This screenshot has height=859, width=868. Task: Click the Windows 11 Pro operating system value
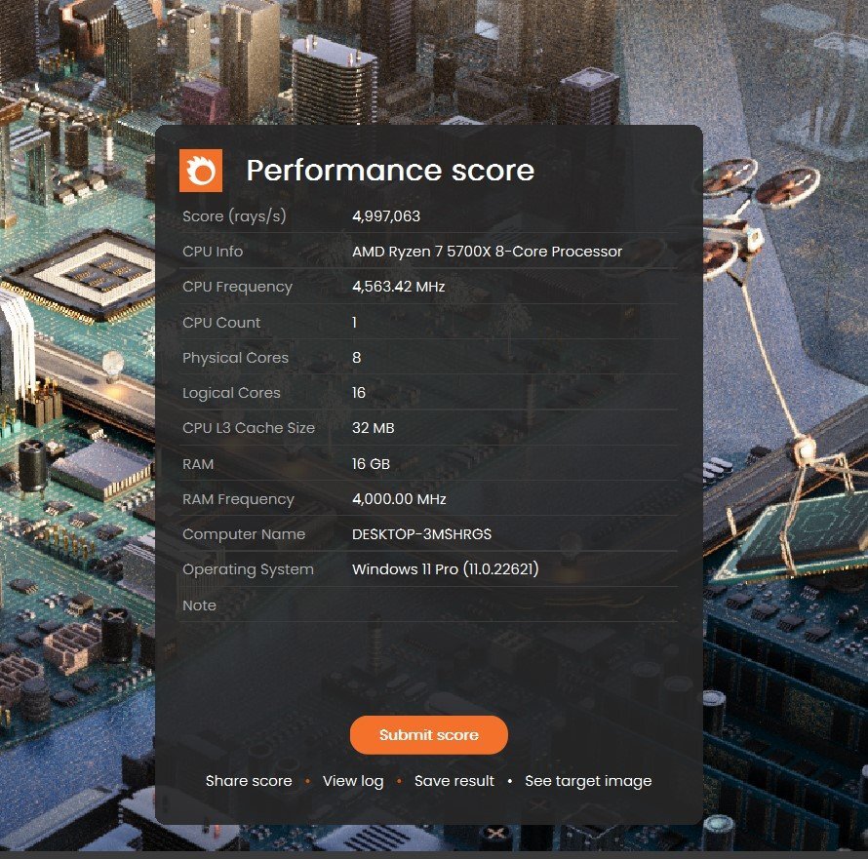click(x=446, y=569)
